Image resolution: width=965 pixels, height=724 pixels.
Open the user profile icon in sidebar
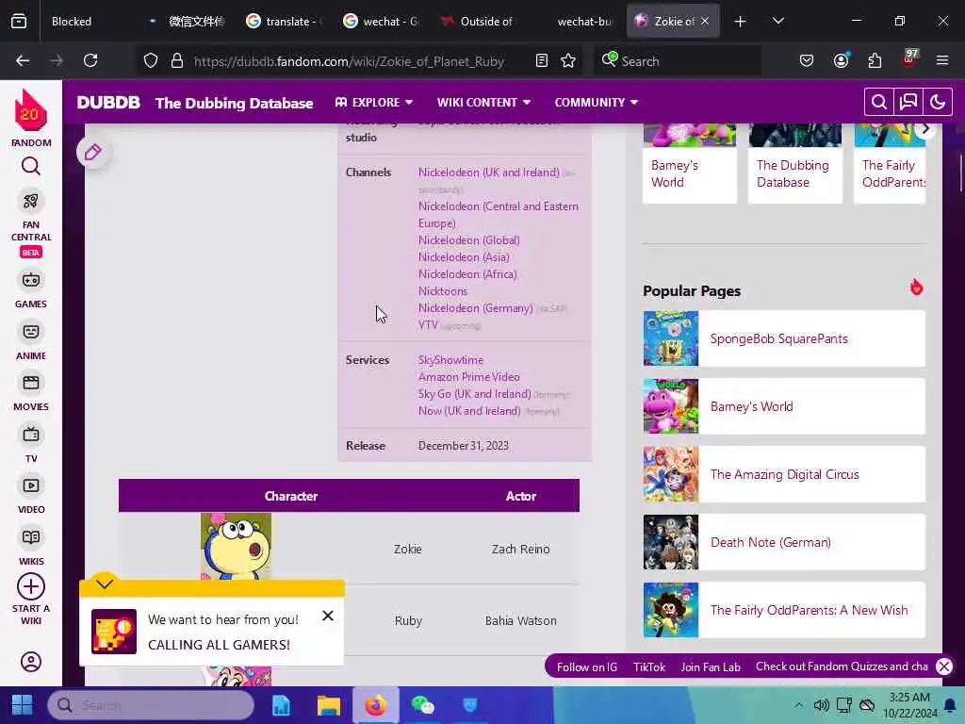(31, 662)
